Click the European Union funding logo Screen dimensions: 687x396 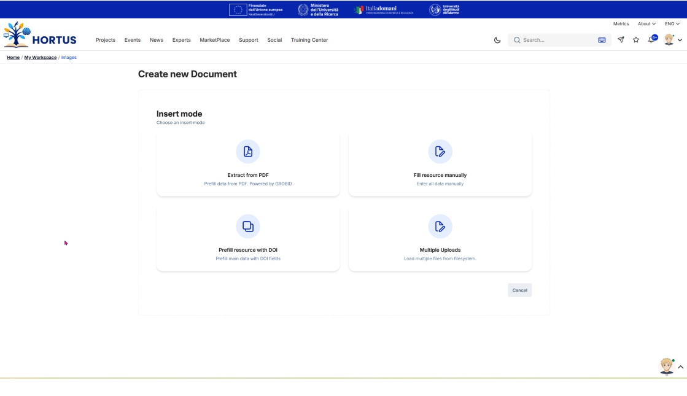click(x=256, y=10)
